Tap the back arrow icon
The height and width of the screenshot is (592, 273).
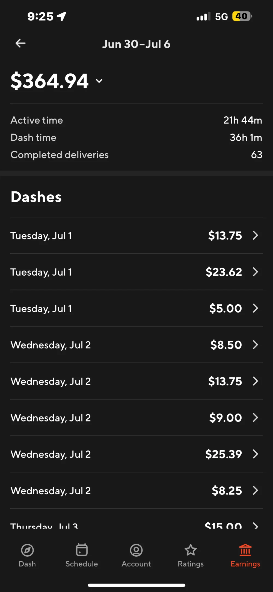click(20, 43)
